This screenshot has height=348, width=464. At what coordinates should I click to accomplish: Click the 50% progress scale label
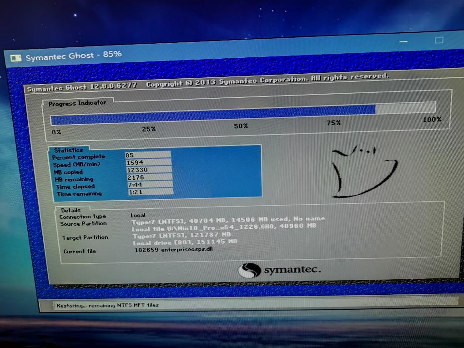coord(241,126)
